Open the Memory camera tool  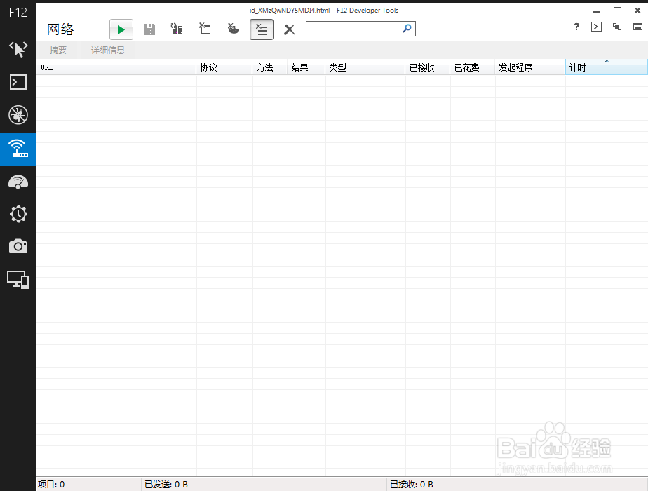pyautogui.click(x=18, y=247)
